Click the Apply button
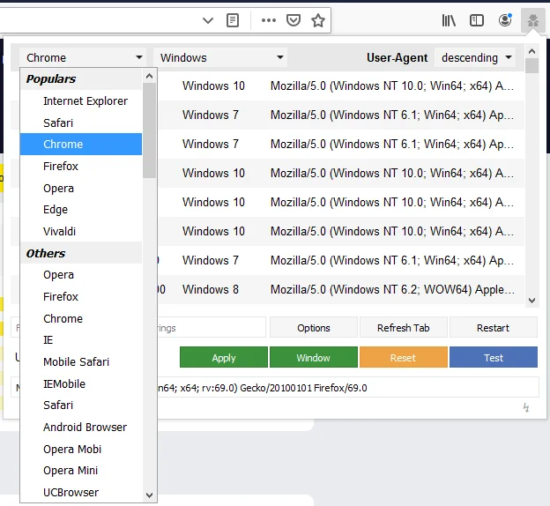Image resolution: width=550 pixels, height=506 pixels. pos(224,358)
